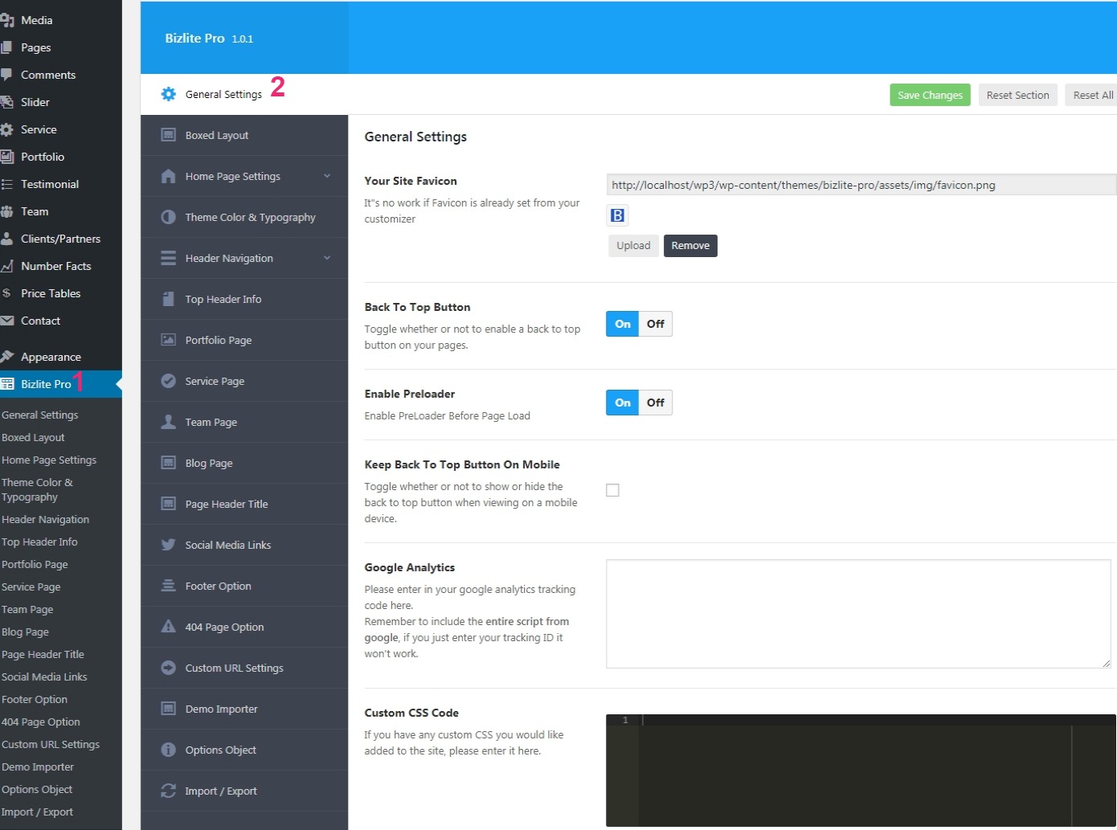Expand the Header Navigation submenu arrow
Viewport: 1117px width, 830px height.
pyautogui.click(x=327, y=258)
